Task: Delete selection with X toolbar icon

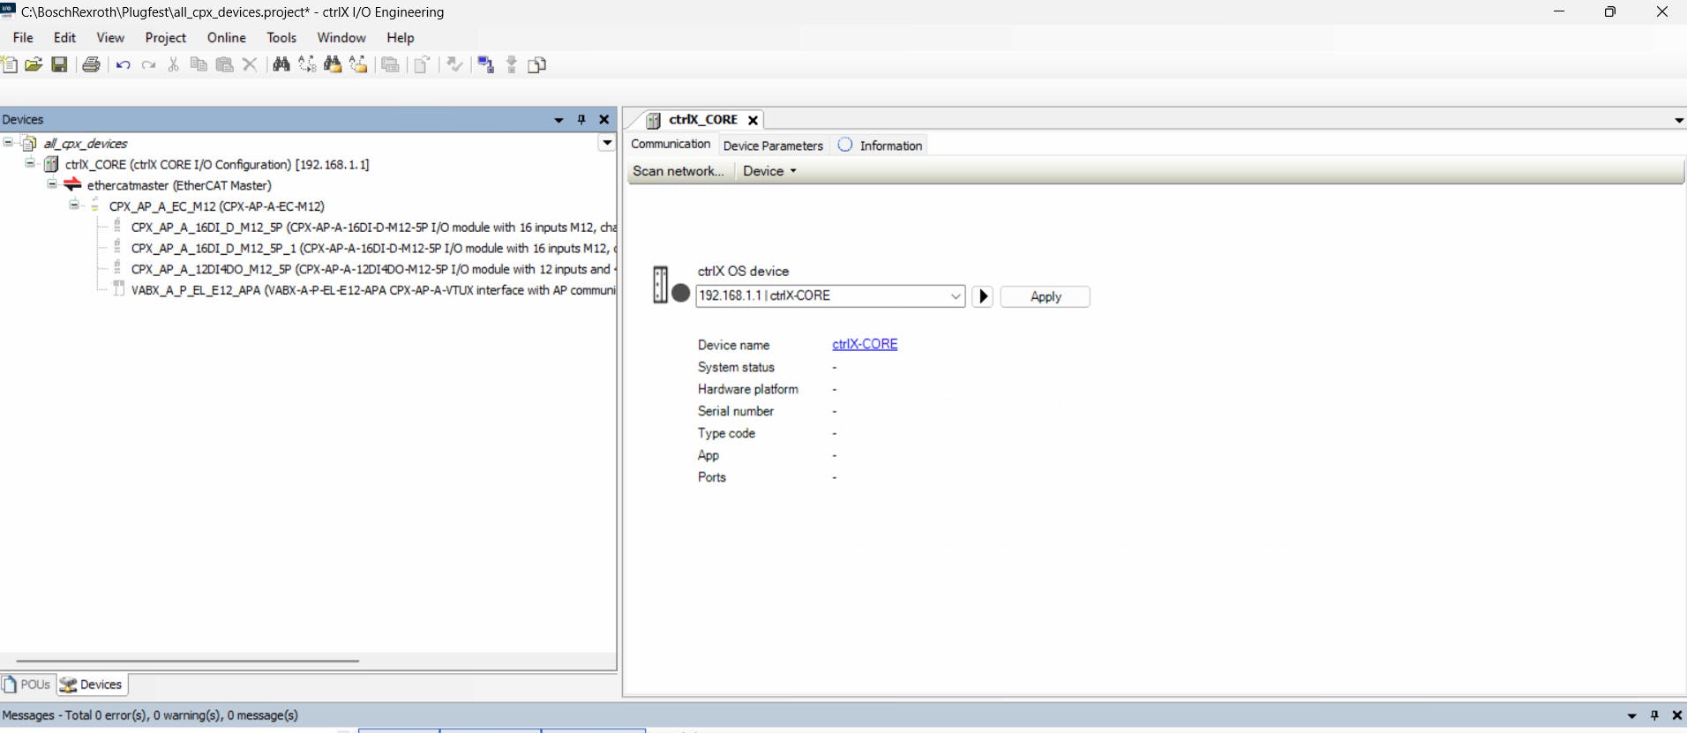Action: tap(250, 64)
